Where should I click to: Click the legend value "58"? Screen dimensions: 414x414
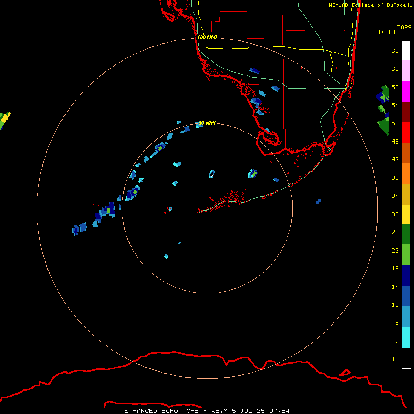point(395,87)
